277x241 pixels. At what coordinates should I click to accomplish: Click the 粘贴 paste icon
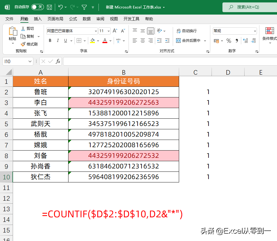click(13, 31)
